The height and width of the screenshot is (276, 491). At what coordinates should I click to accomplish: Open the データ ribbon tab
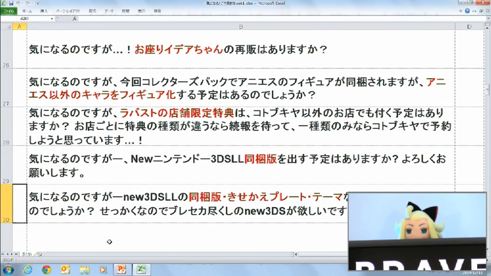109,11
